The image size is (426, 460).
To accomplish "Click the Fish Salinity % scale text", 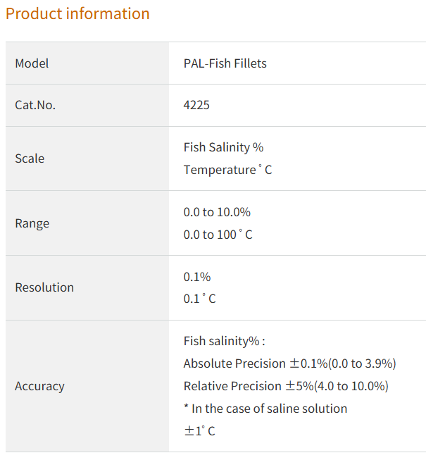I will (x=223, y=147).
